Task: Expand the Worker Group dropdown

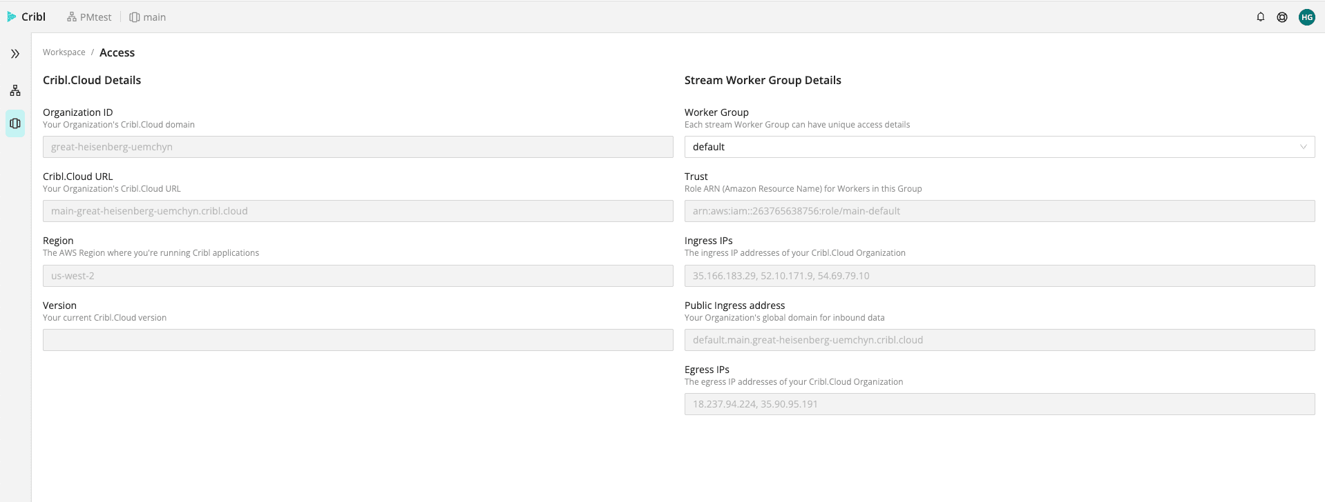Action: (999, 147)
